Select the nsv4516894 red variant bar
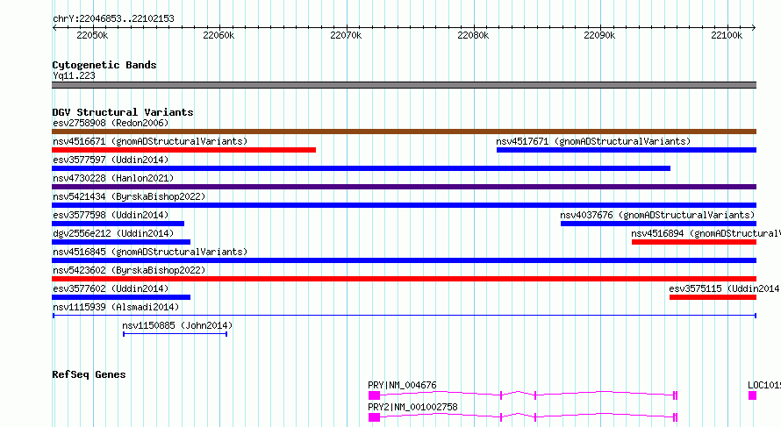 point(694,242)
